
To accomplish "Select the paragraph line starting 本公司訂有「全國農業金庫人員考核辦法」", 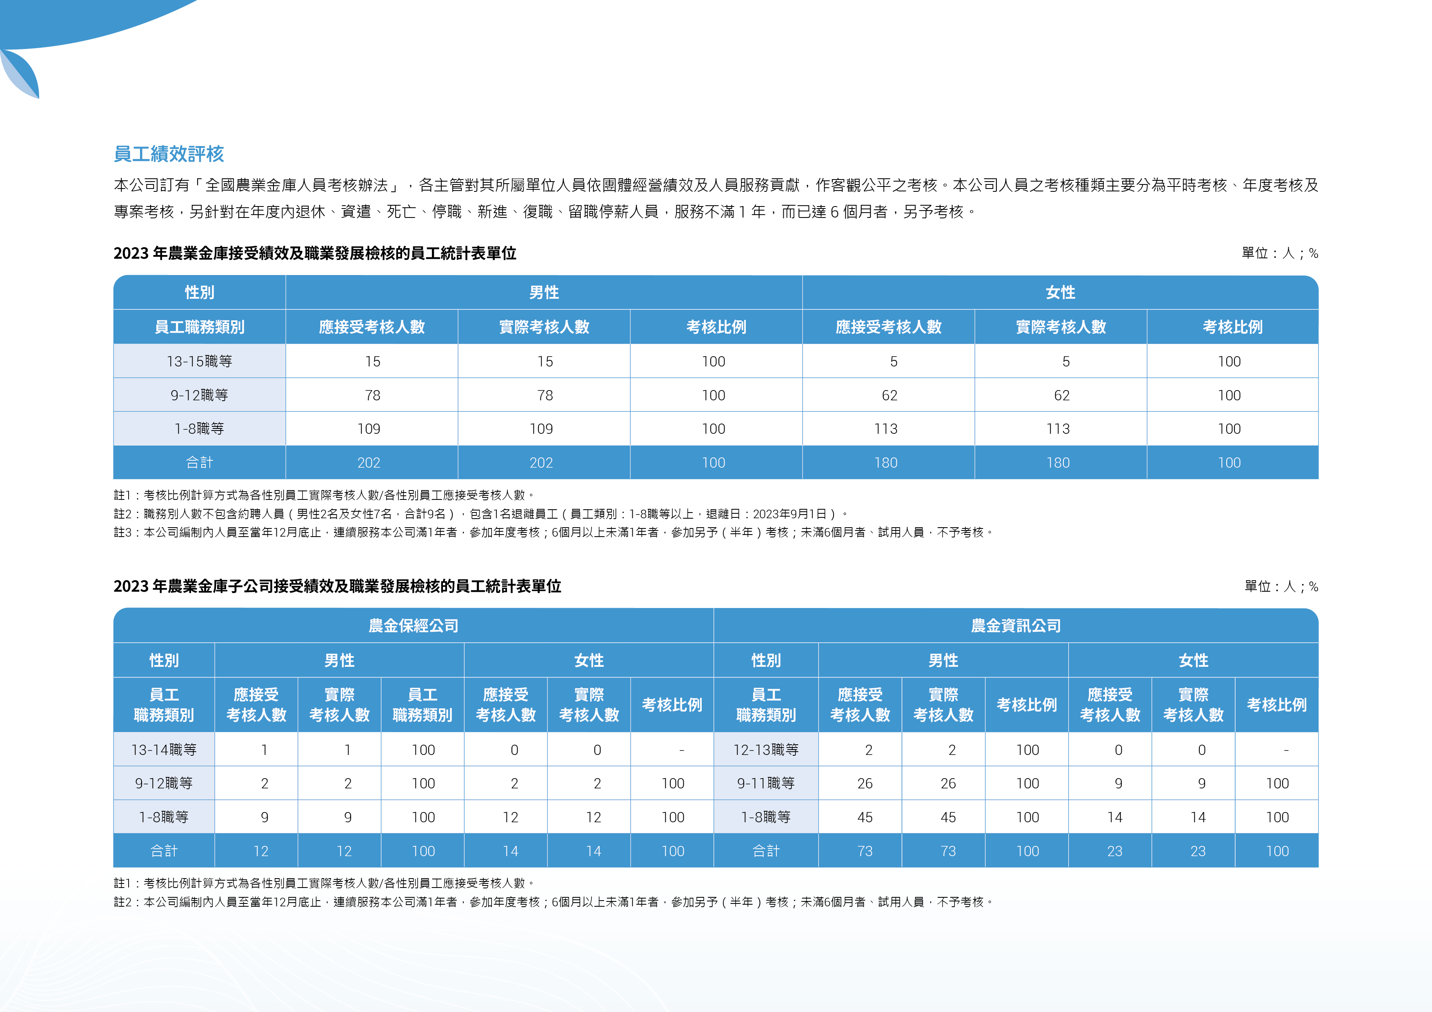I will (x=716, y=185).
